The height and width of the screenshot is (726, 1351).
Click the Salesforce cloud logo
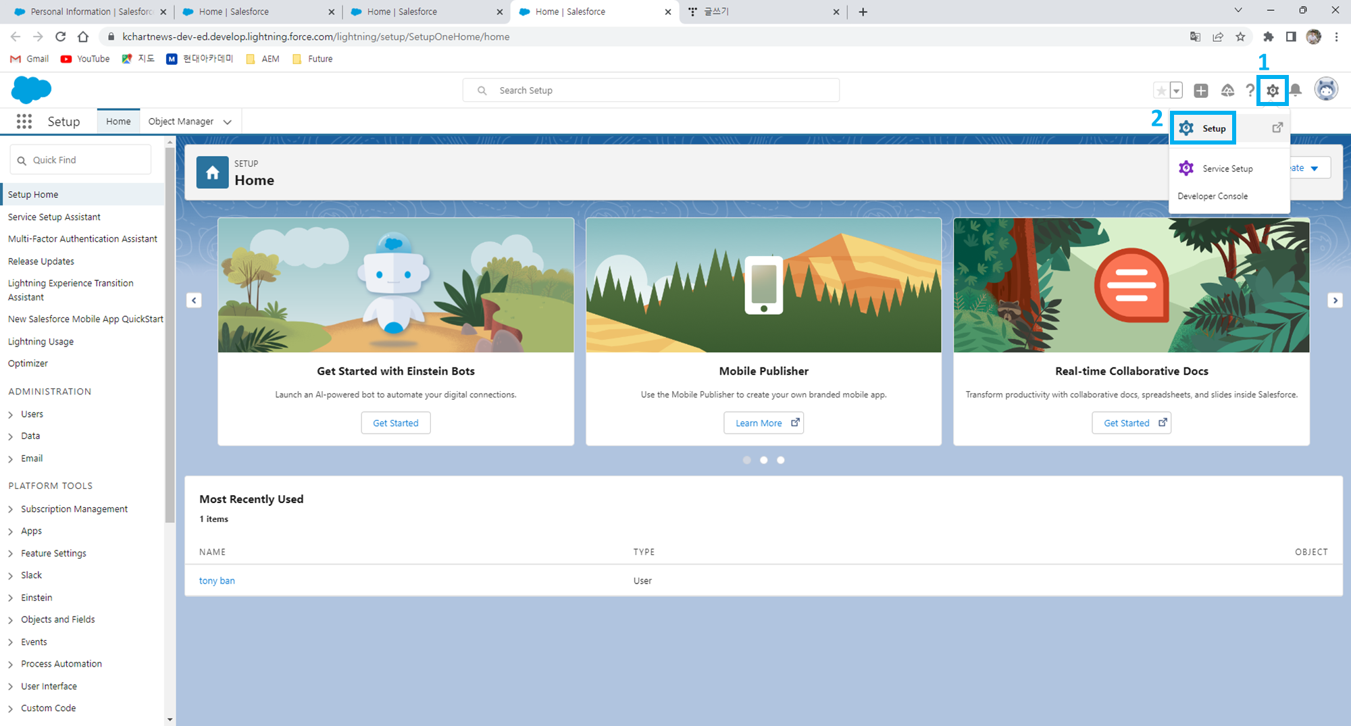pyautogui.click(x=31, y=90)
